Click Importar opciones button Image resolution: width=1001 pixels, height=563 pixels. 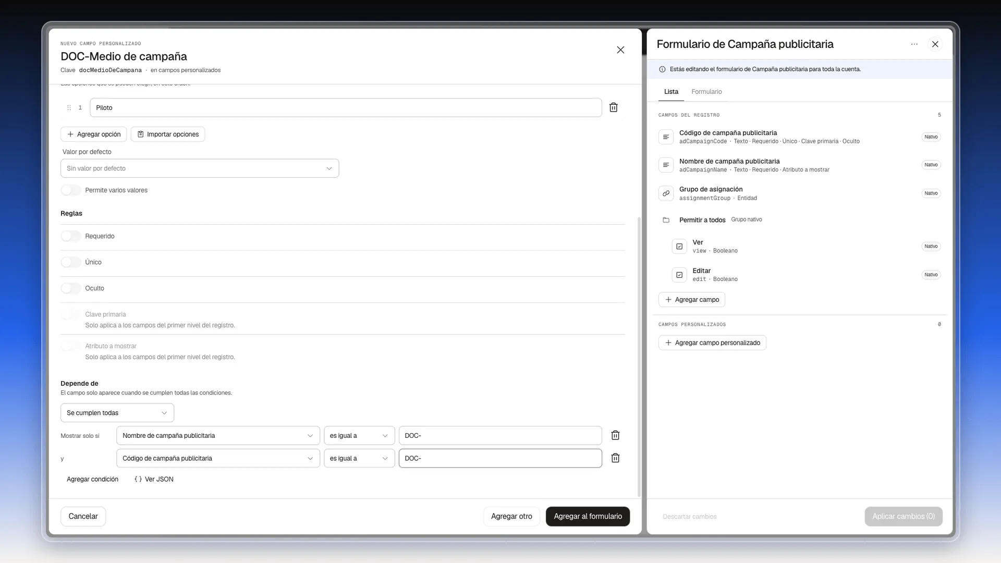pyautogui.click(x=168, y=134)
